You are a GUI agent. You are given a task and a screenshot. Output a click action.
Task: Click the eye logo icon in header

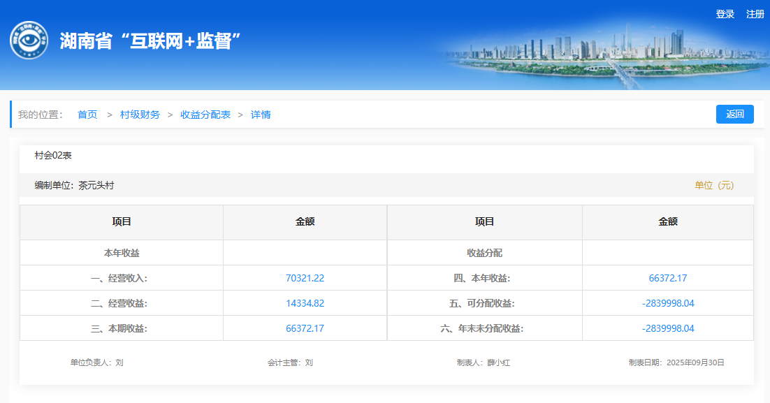[x=29, y=41]
